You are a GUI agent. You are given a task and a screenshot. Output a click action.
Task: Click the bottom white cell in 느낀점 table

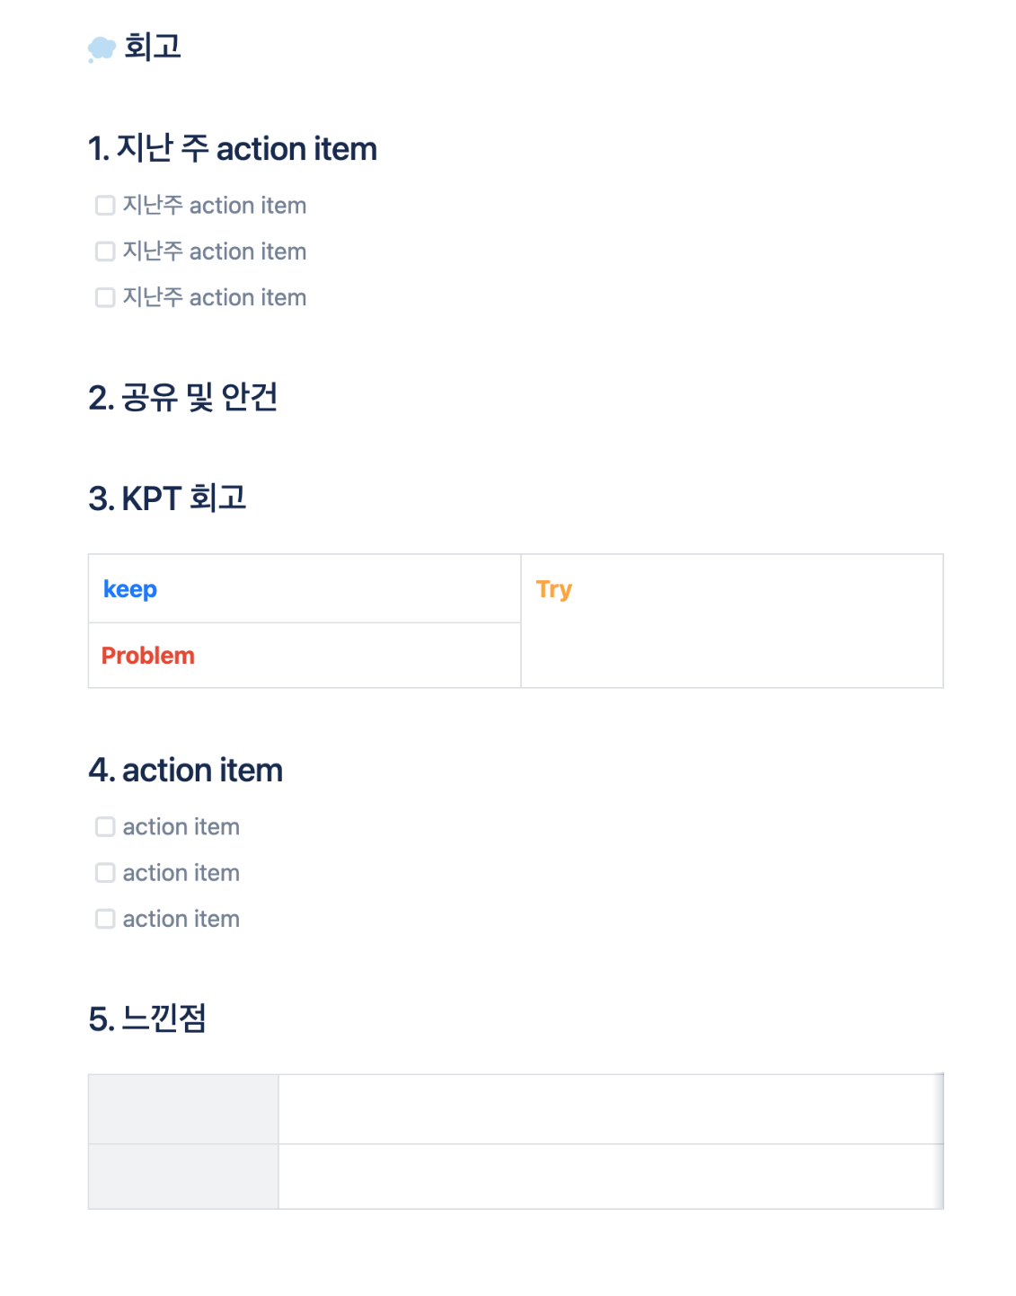click(x=609, y=1177)
